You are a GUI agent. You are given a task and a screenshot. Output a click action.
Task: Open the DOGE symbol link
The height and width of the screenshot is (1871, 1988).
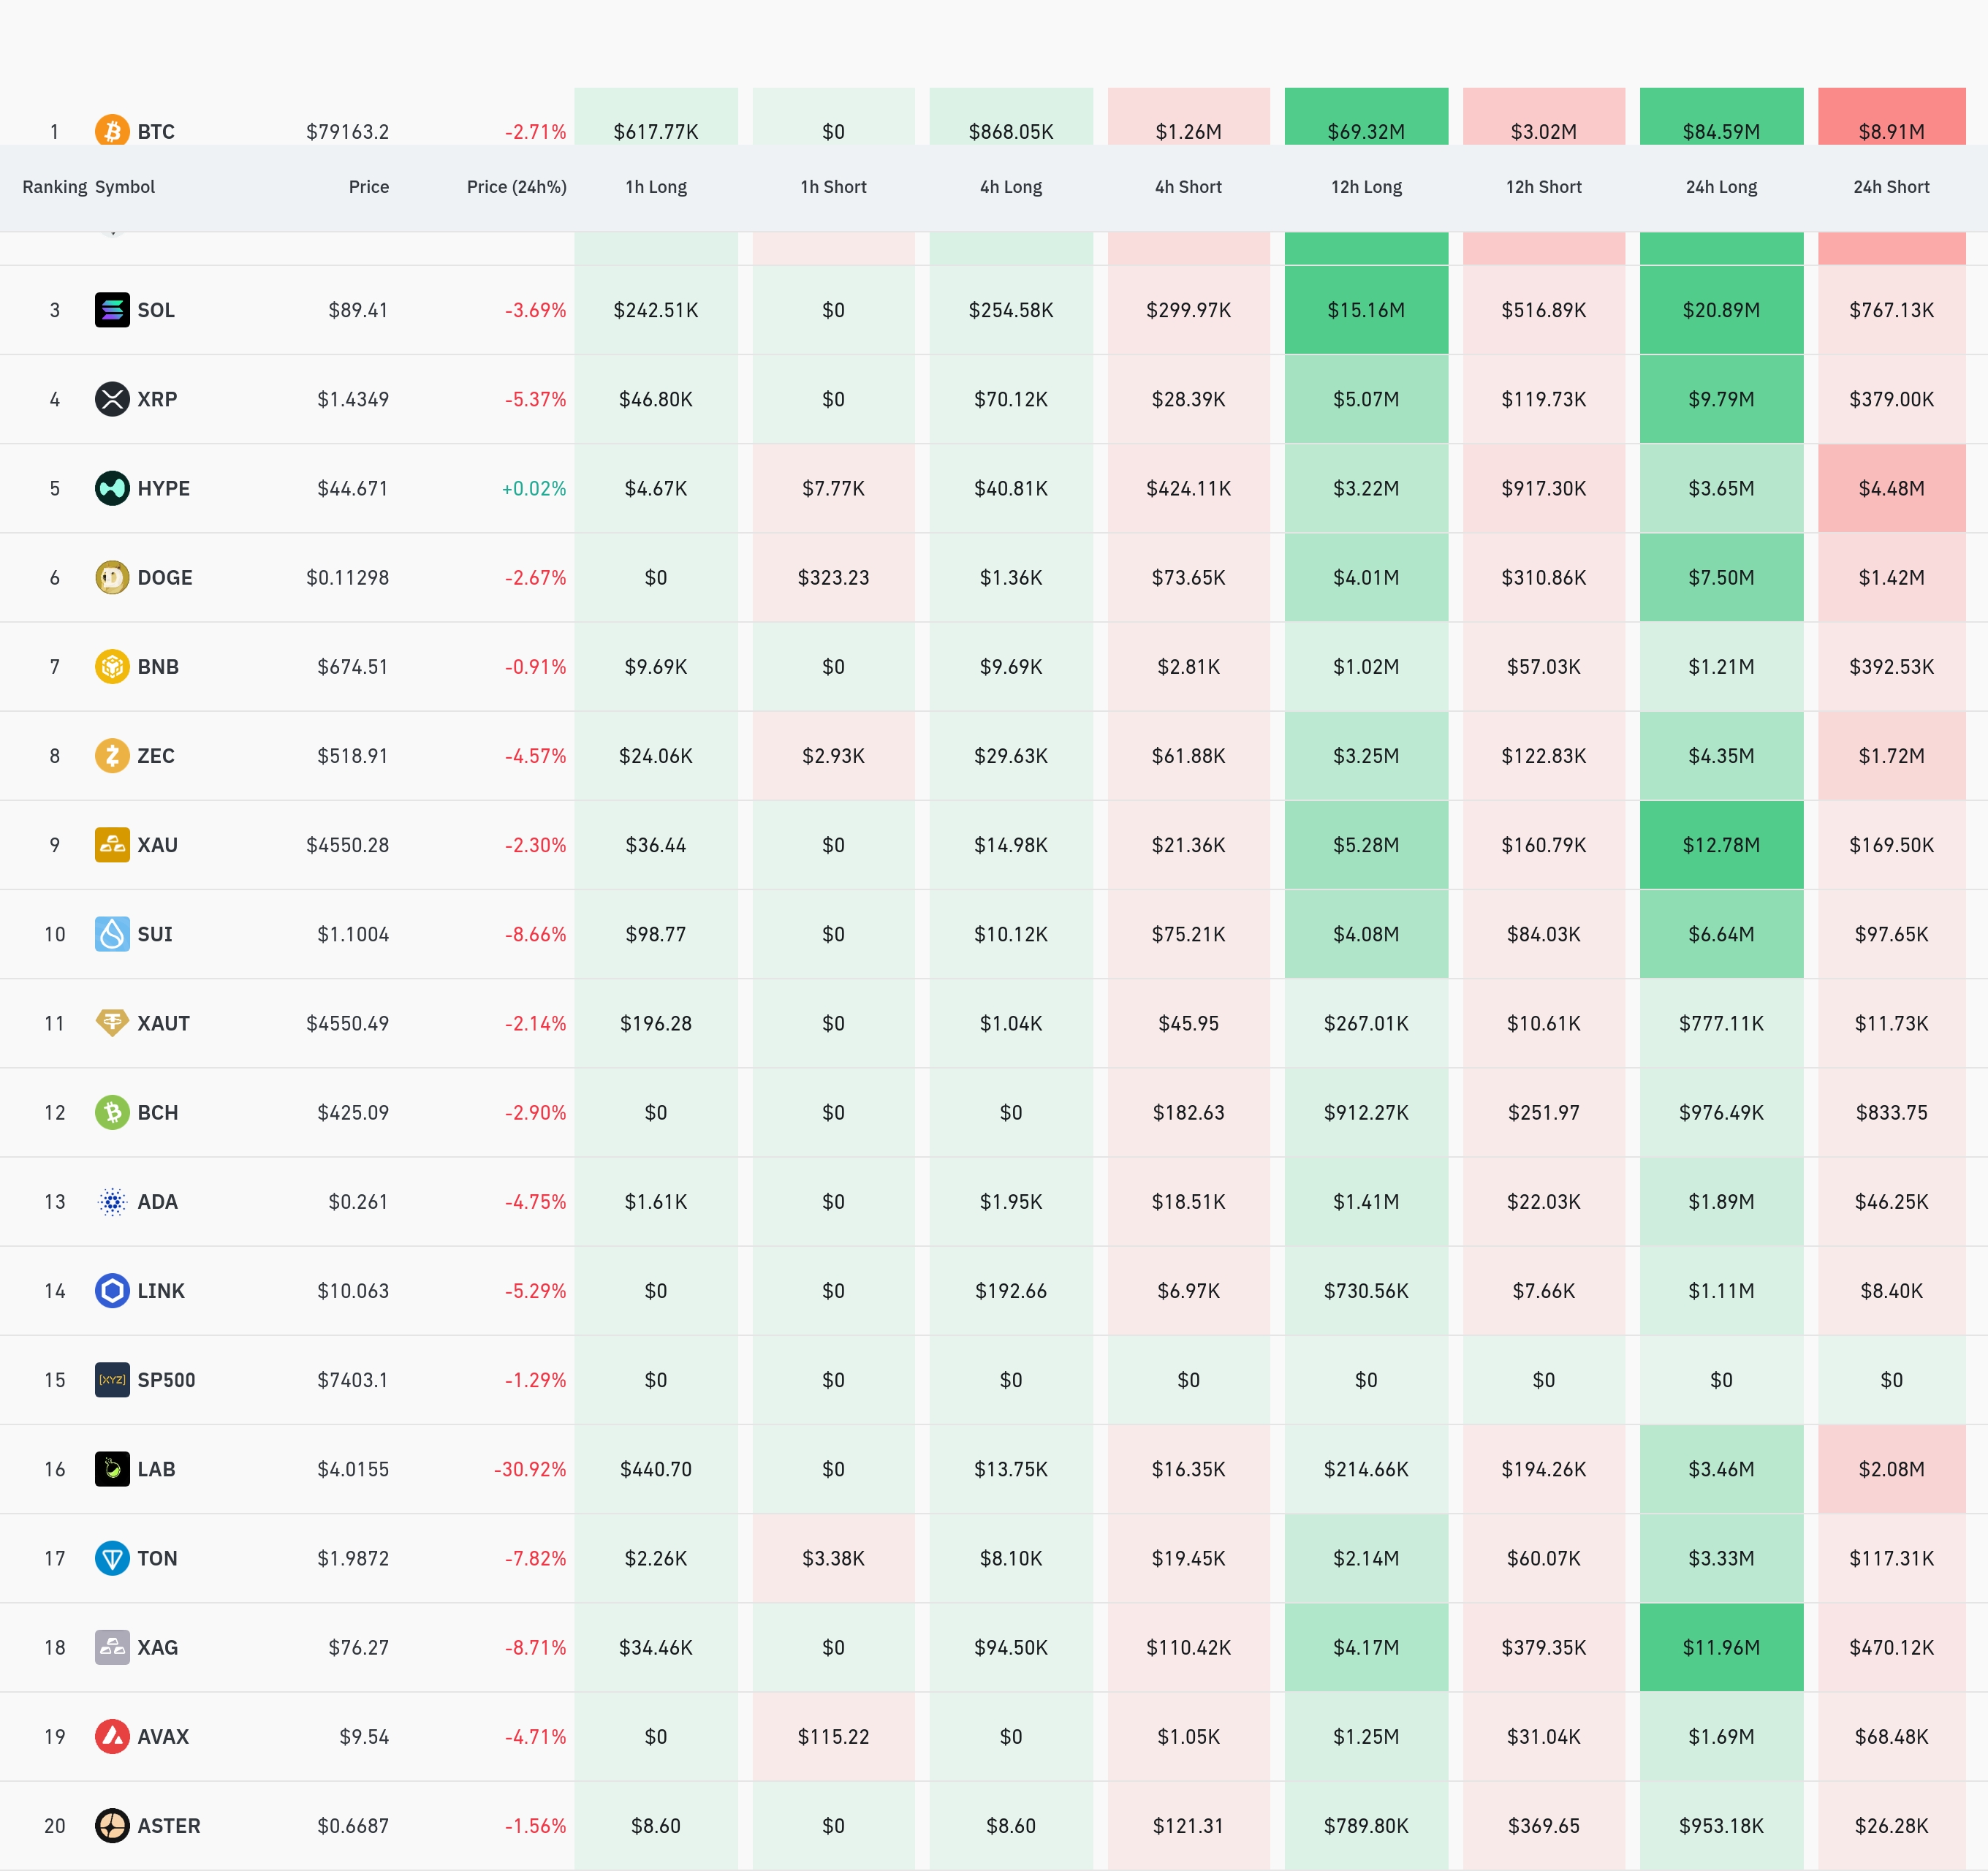pyautogui.click(x=165, y=577)
